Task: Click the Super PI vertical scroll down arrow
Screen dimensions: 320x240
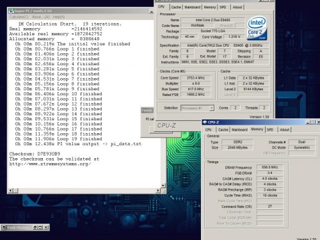Action: pyautogui.click(x=163, y=186)
